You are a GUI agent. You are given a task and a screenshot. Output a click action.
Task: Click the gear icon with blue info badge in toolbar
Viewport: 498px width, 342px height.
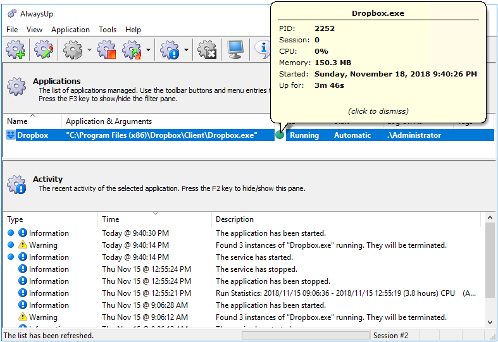(170, 49)
